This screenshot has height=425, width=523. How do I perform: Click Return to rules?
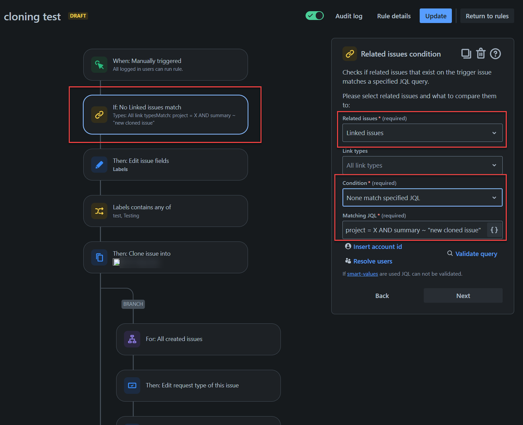(x=487, y=16)
